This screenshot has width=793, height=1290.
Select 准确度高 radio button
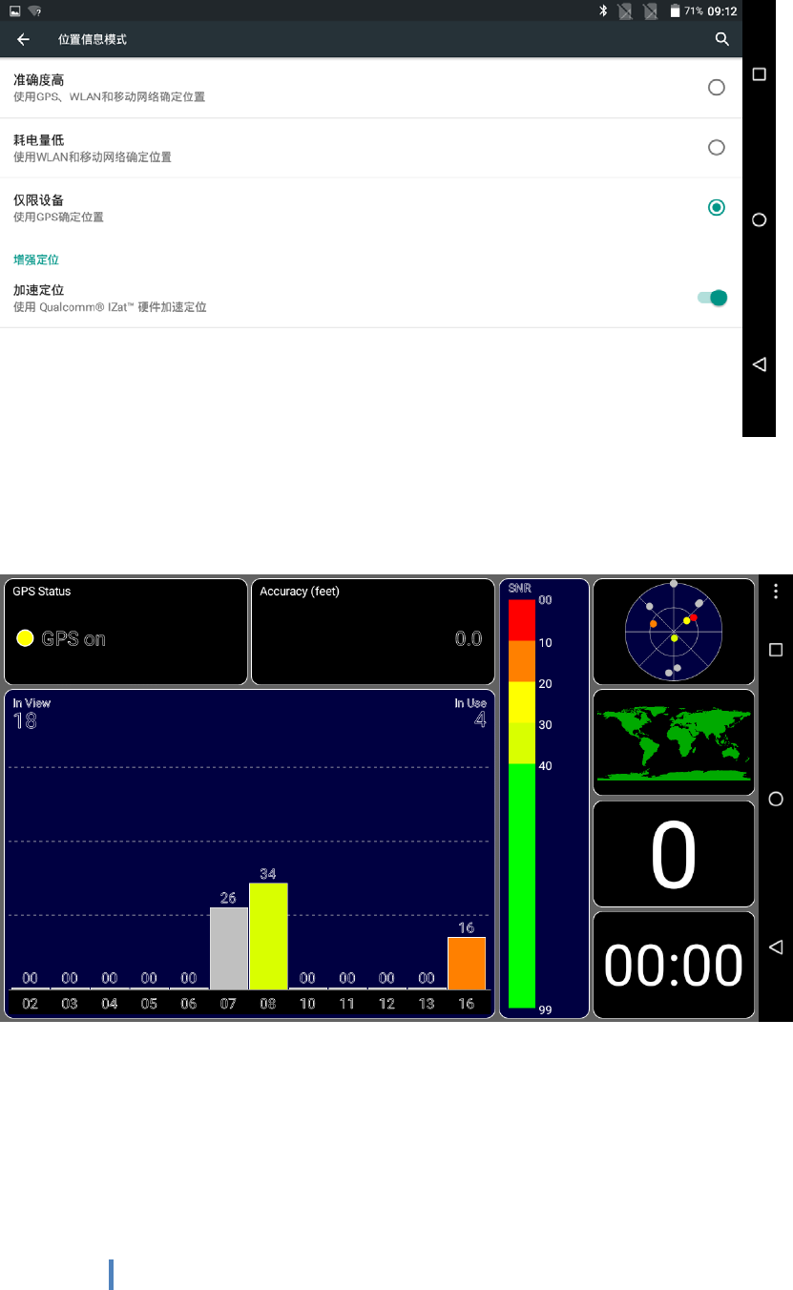coord(717,88)
